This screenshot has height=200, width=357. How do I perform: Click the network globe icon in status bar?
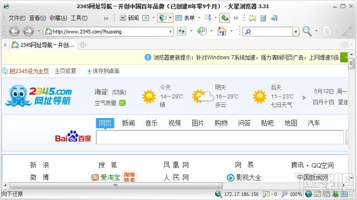(x=218, y=194)
